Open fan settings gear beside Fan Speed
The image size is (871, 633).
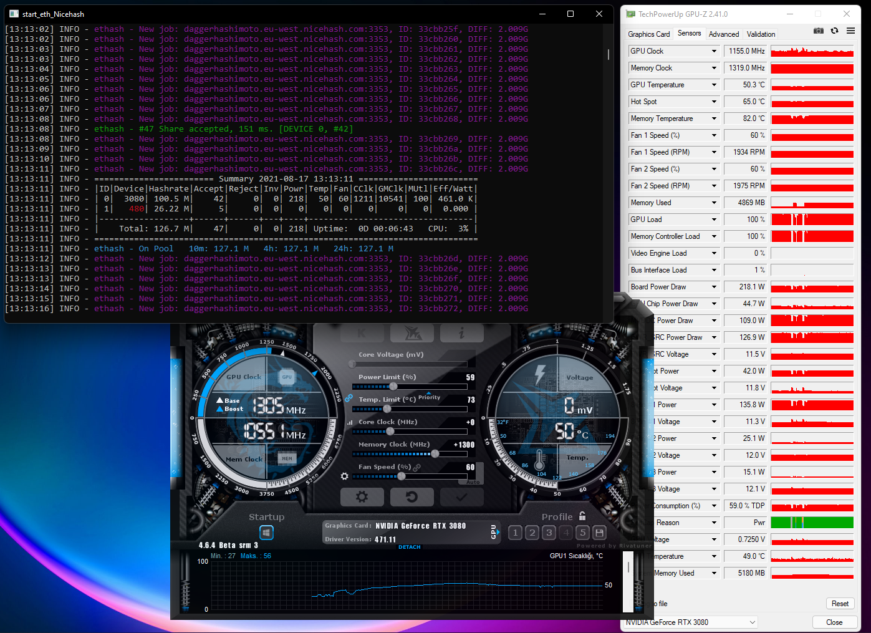(x=344, y=476)
